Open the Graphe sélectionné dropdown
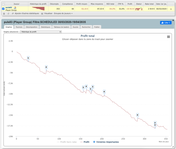This screenshot has height=149, width=176. 41,32
